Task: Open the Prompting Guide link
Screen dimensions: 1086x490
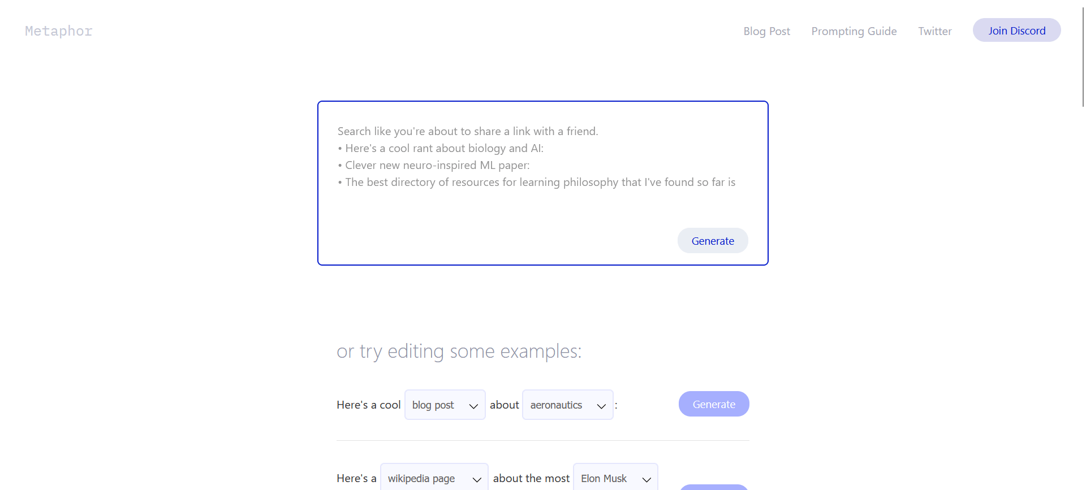Action: (x=854, y=31)
